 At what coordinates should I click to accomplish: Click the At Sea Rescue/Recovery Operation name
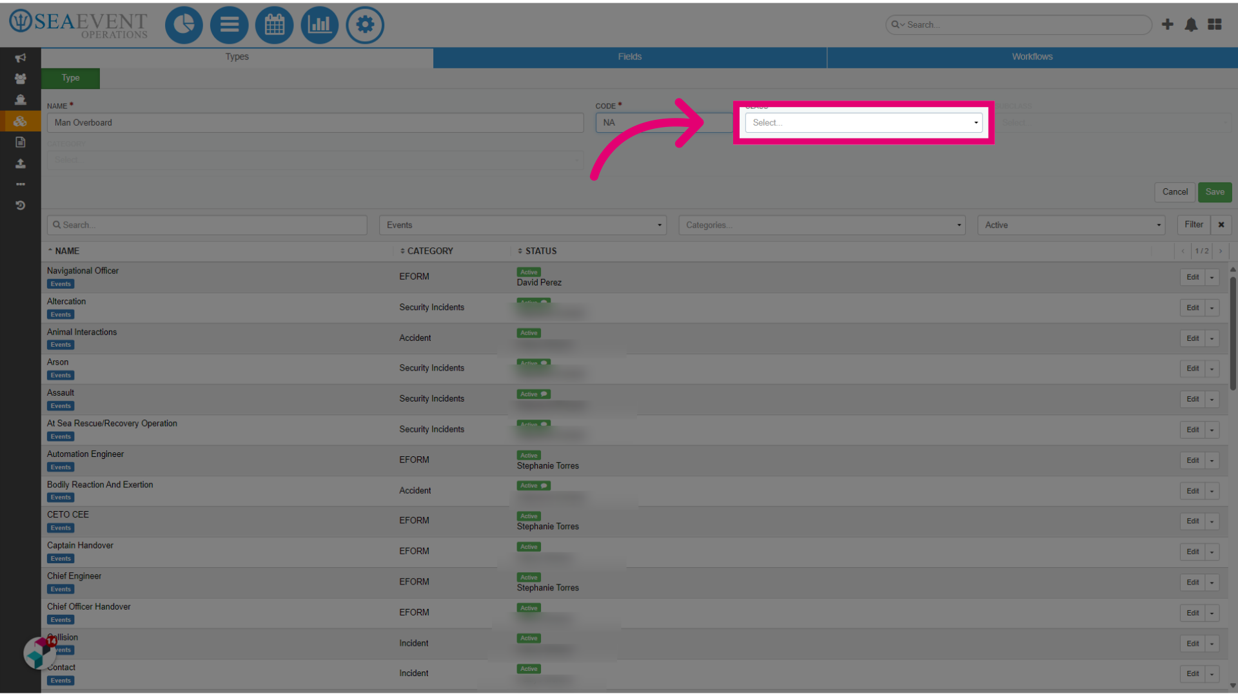[112, 423]
